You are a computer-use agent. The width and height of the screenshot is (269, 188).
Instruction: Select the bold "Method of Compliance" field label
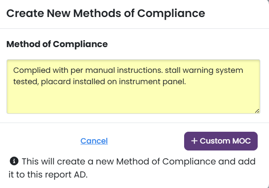click(x=57, y=44)
